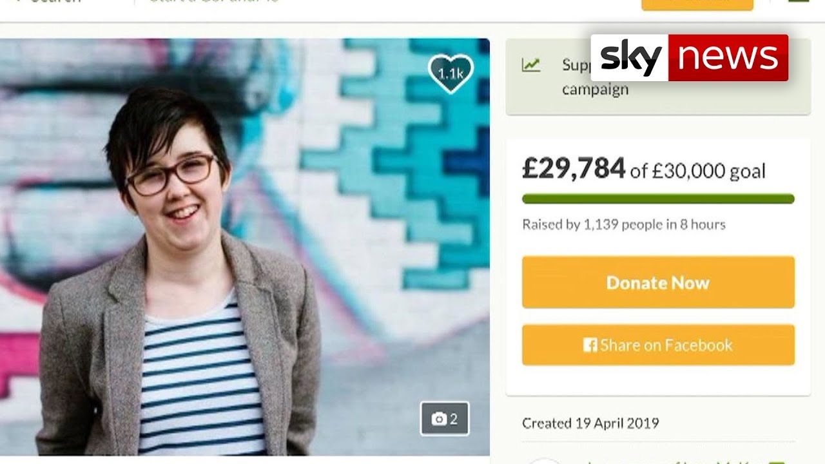Click the green icon beside organizer name

pos(777,461)
